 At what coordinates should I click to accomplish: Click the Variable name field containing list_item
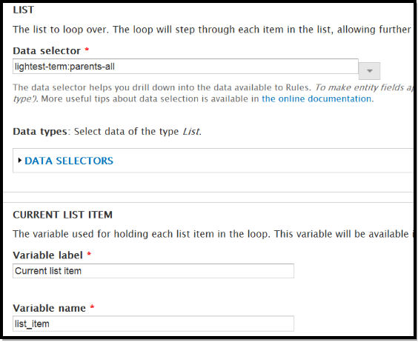point(153,323)
